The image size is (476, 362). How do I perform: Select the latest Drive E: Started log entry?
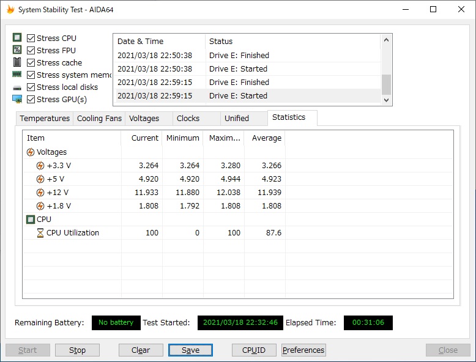coord(238,96)
